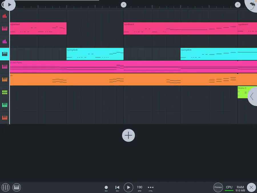Image resolution: width=257 pixels, height=193 pixels.
Task: Select the Grand Piano clip
Action: tap(133, 67)
